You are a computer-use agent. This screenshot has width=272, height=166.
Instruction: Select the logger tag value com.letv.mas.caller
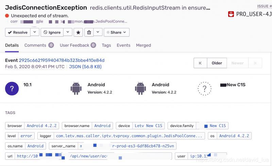[129, 136]
